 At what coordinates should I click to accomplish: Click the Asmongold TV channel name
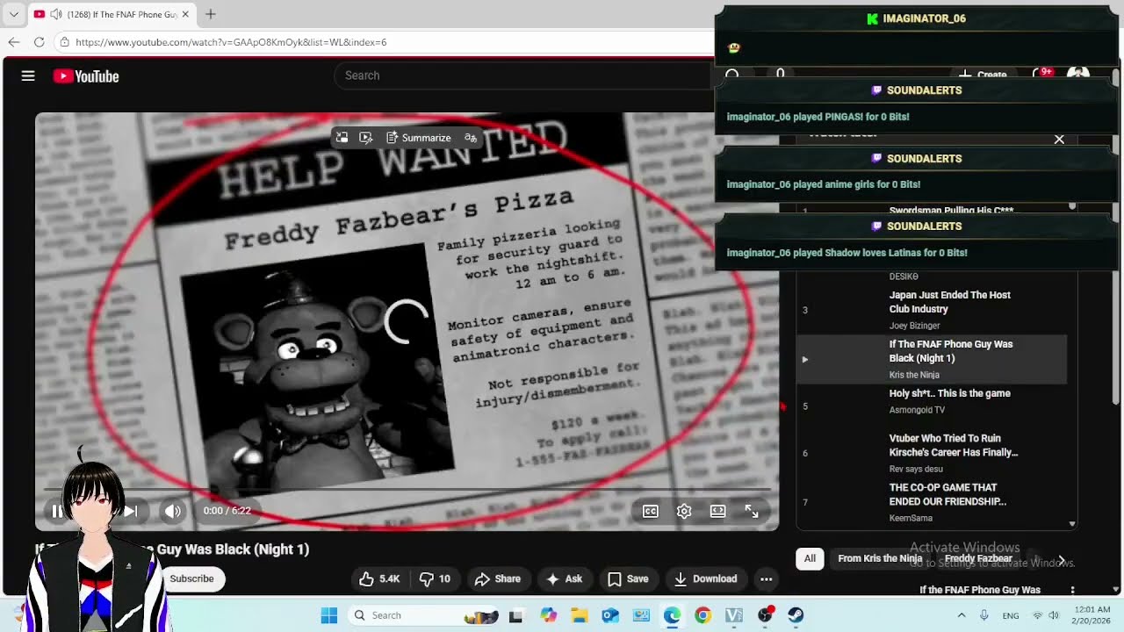click(x=917, y=410)
